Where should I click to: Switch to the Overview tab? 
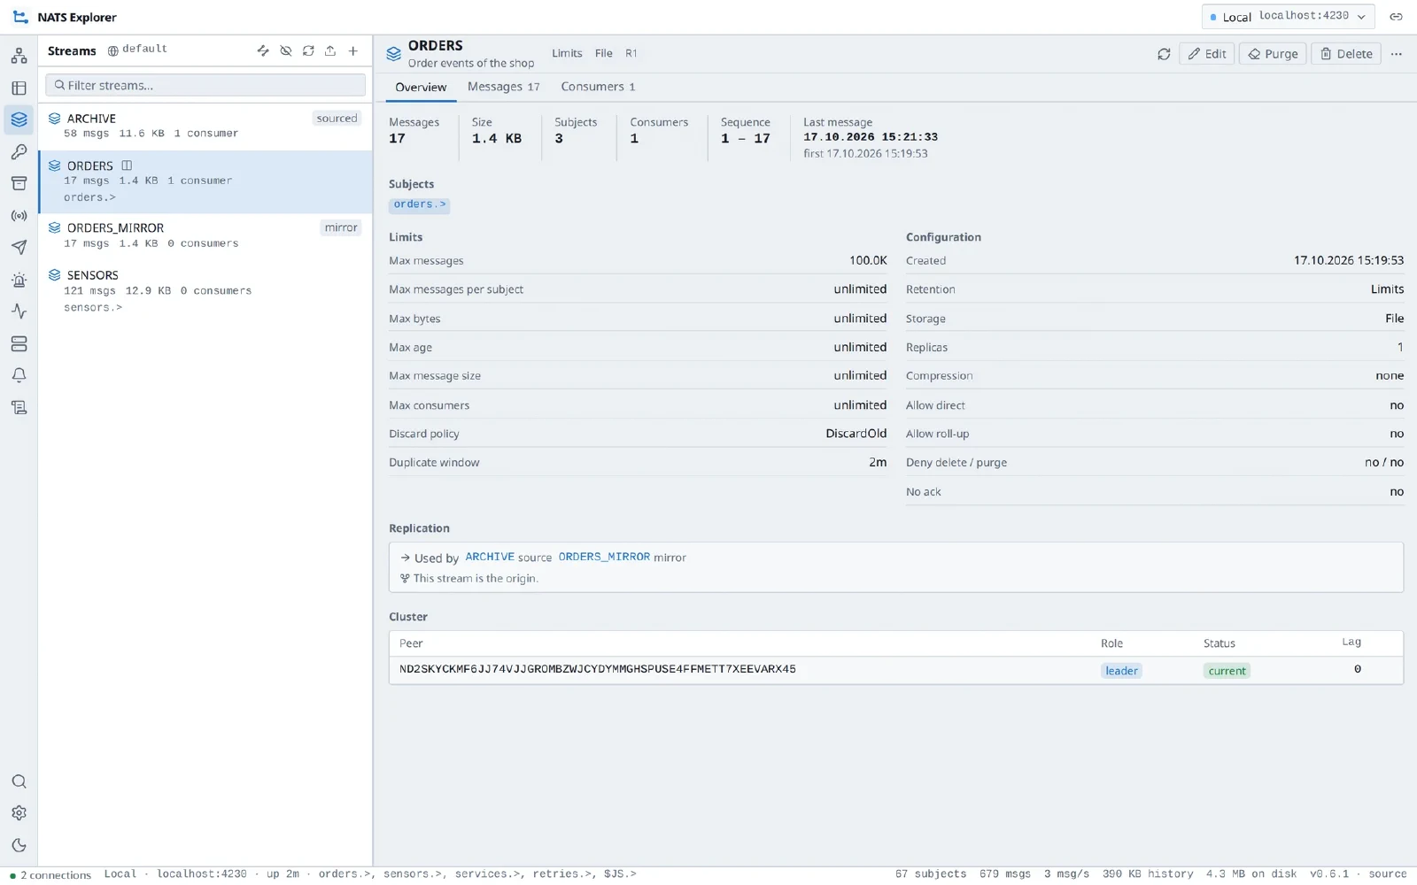pos(421,87)
